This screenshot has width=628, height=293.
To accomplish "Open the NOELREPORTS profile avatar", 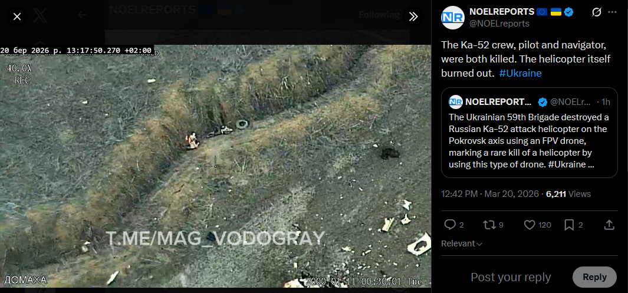I will click(453, 18).
